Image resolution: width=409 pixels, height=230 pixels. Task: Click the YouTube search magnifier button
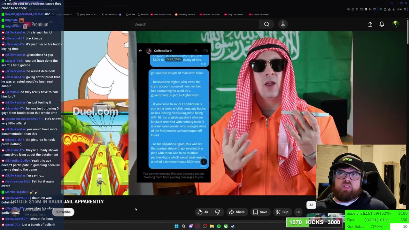266,24
